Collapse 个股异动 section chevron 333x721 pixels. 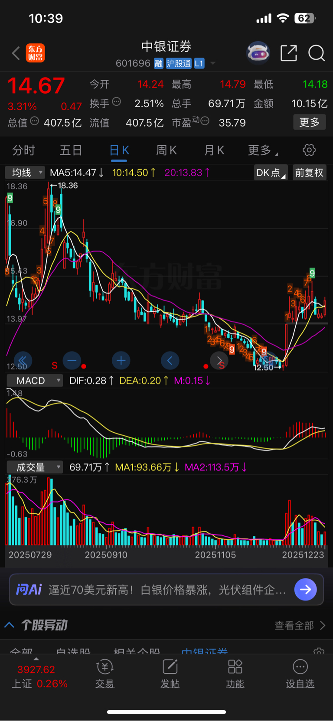tap(9, 625)
